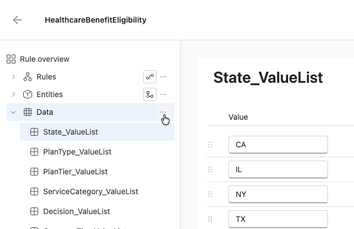Collapse the Data tree node
This screenshot has width=354, height=229.
point(13,112)
